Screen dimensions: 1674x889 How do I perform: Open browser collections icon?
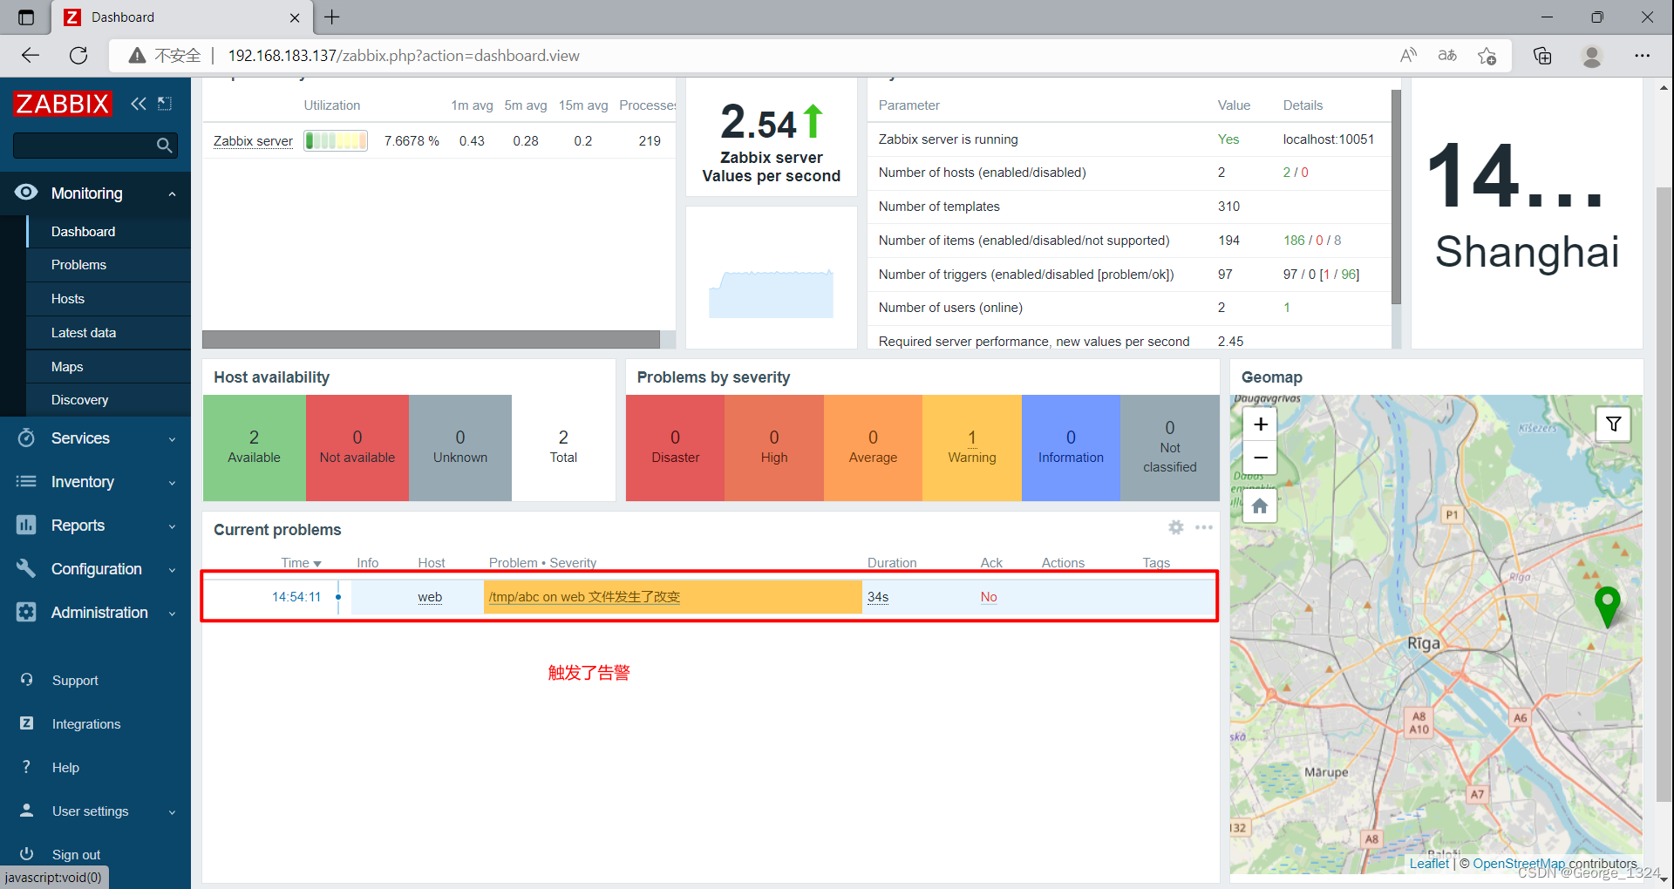coord(1542,56)
